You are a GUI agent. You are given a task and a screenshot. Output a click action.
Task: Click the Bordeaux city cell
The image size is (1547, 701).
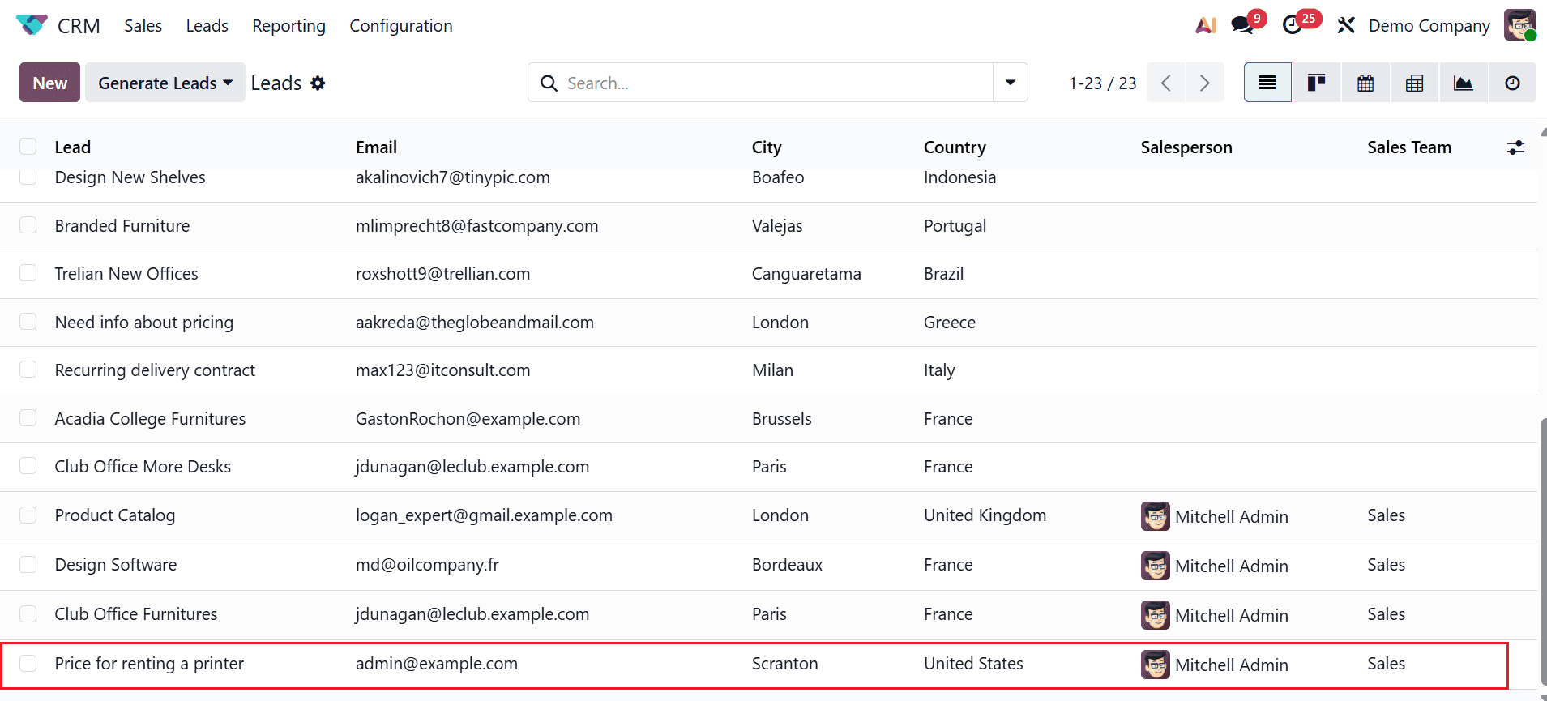coord(787,565)
